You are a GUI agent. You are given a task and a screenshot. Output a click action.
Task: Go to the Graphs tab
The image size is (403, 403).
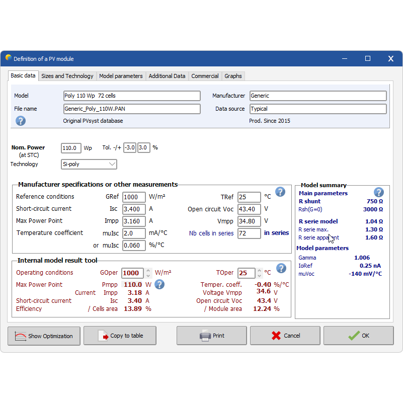click(x=233, y=76)
